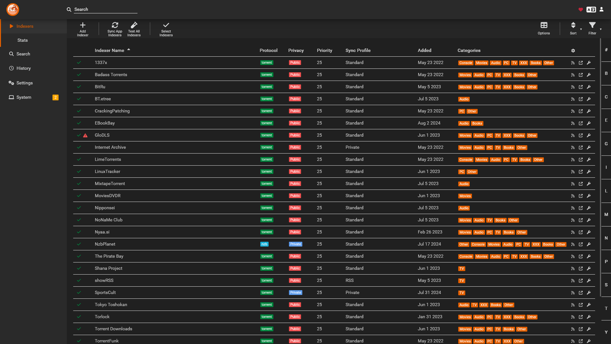Click the Aug 2 2024 added date
Viewport: 611px width, 344px height.
point(429,123)
